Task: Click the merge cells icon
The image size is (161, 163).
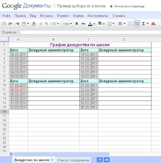Action: coord(130,24)
